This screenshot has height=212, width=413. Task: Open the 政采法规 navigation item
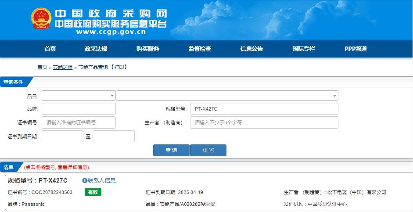coord(96,49)
